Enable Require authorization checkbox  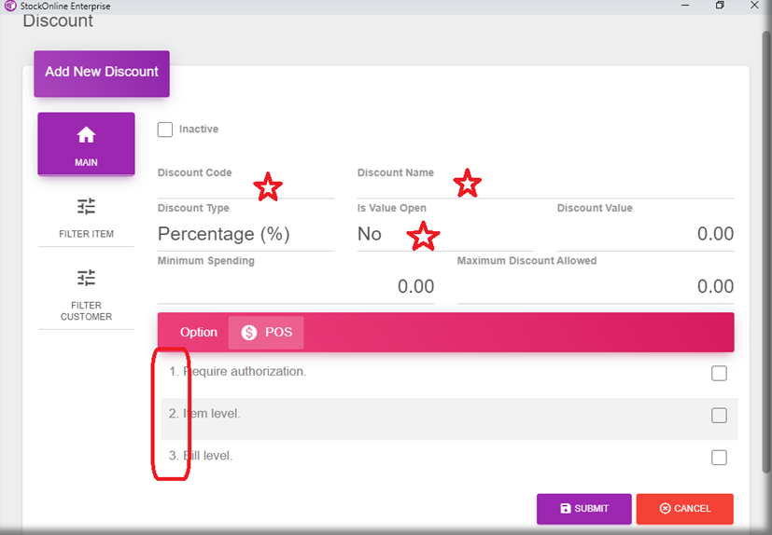coord(719,374)
